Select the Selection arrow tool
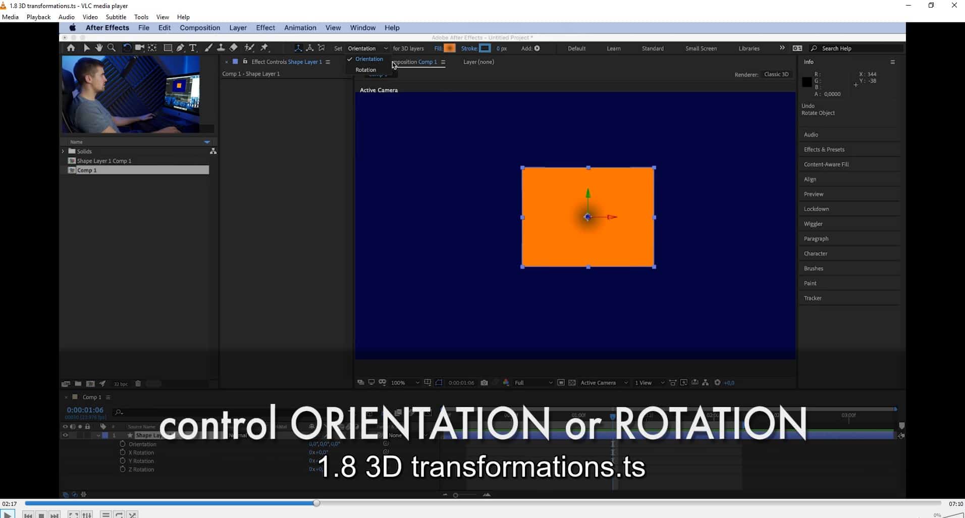 [x=86, y=48]
